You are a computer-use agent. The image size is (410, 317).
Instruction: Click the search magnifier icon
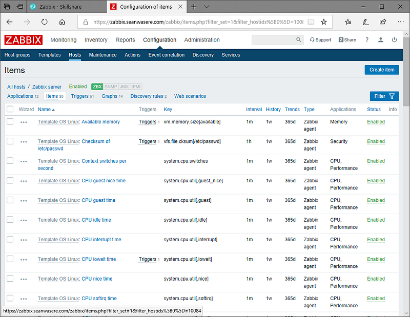click(x=299, y=40)
